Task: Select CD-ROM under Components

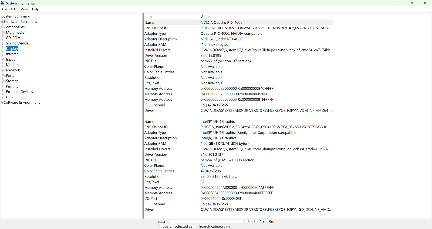Action: [x=13, y=38]
